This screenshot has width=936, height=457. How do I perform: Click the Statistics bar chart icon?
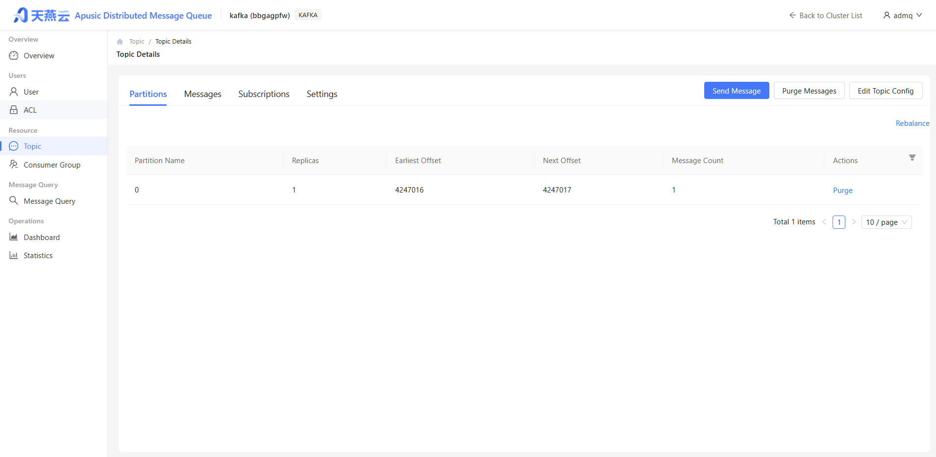click(14, 255)
